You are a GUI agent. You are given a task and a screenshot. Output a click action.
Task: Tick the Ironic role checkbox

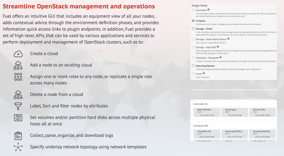click(x=193, y=74)
